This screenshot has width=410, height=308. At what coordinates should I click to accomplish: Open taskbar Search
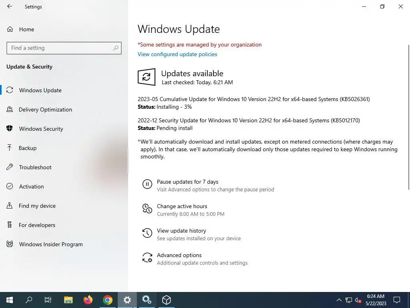click(x=29, y=300)
